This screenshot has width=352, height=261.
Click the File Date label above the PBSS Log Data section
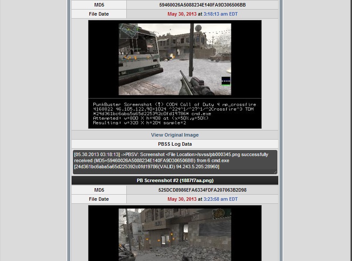click(x=99, y=14)
